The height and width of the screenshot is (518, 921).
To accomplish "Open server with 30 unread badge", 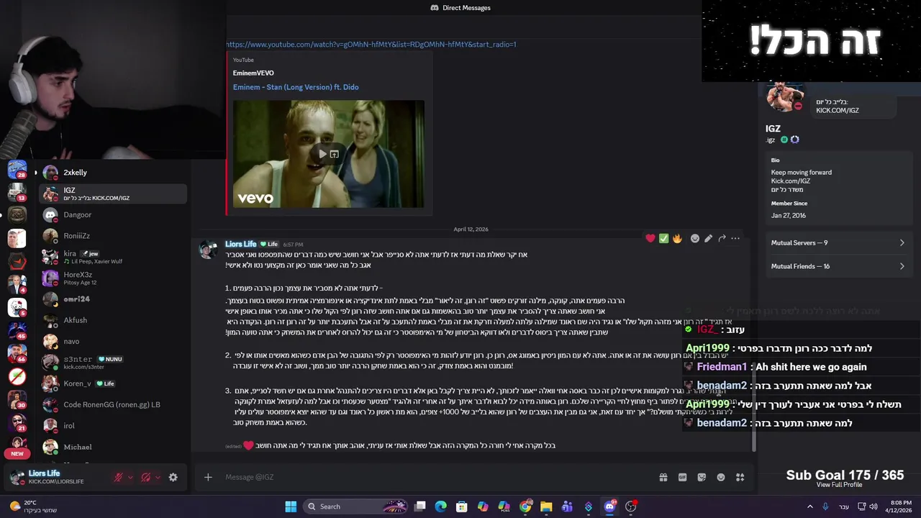I will tap(17, 399).
